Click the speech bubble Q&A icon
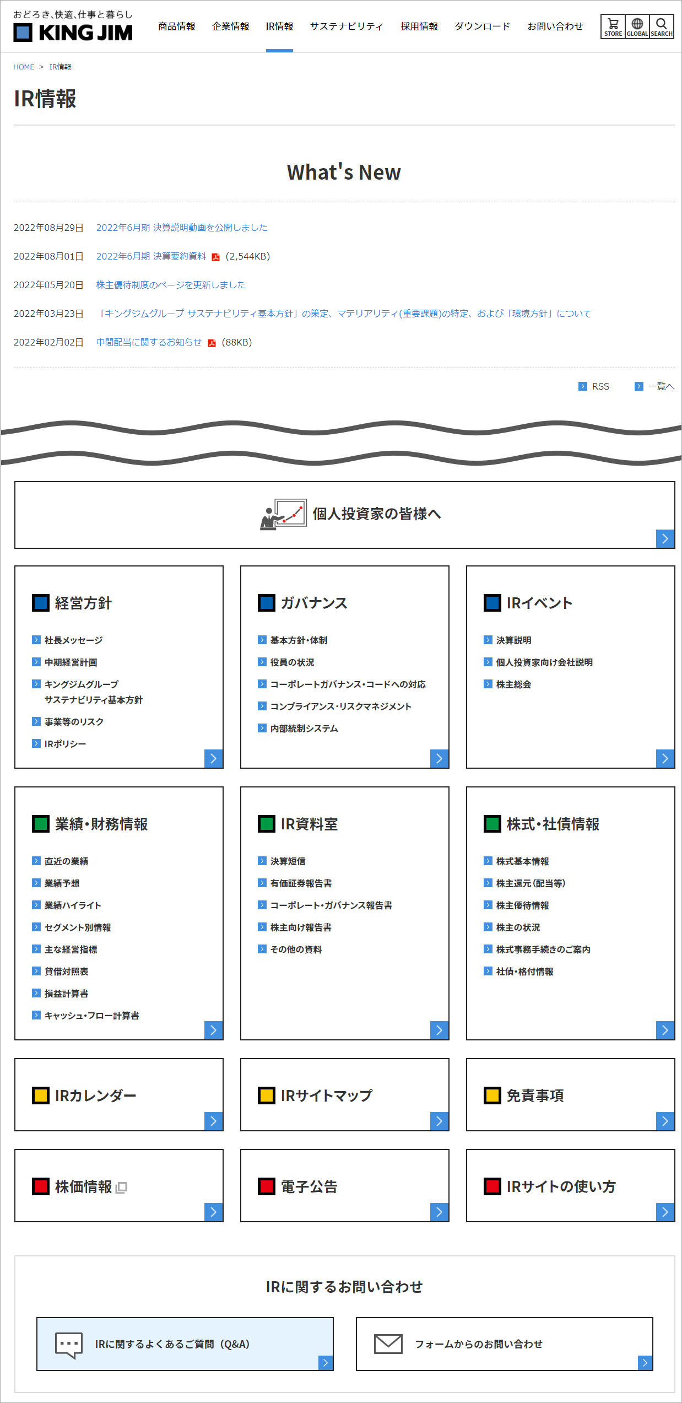This screenshot has width=682, height=1403. (x=69, y=1345)
